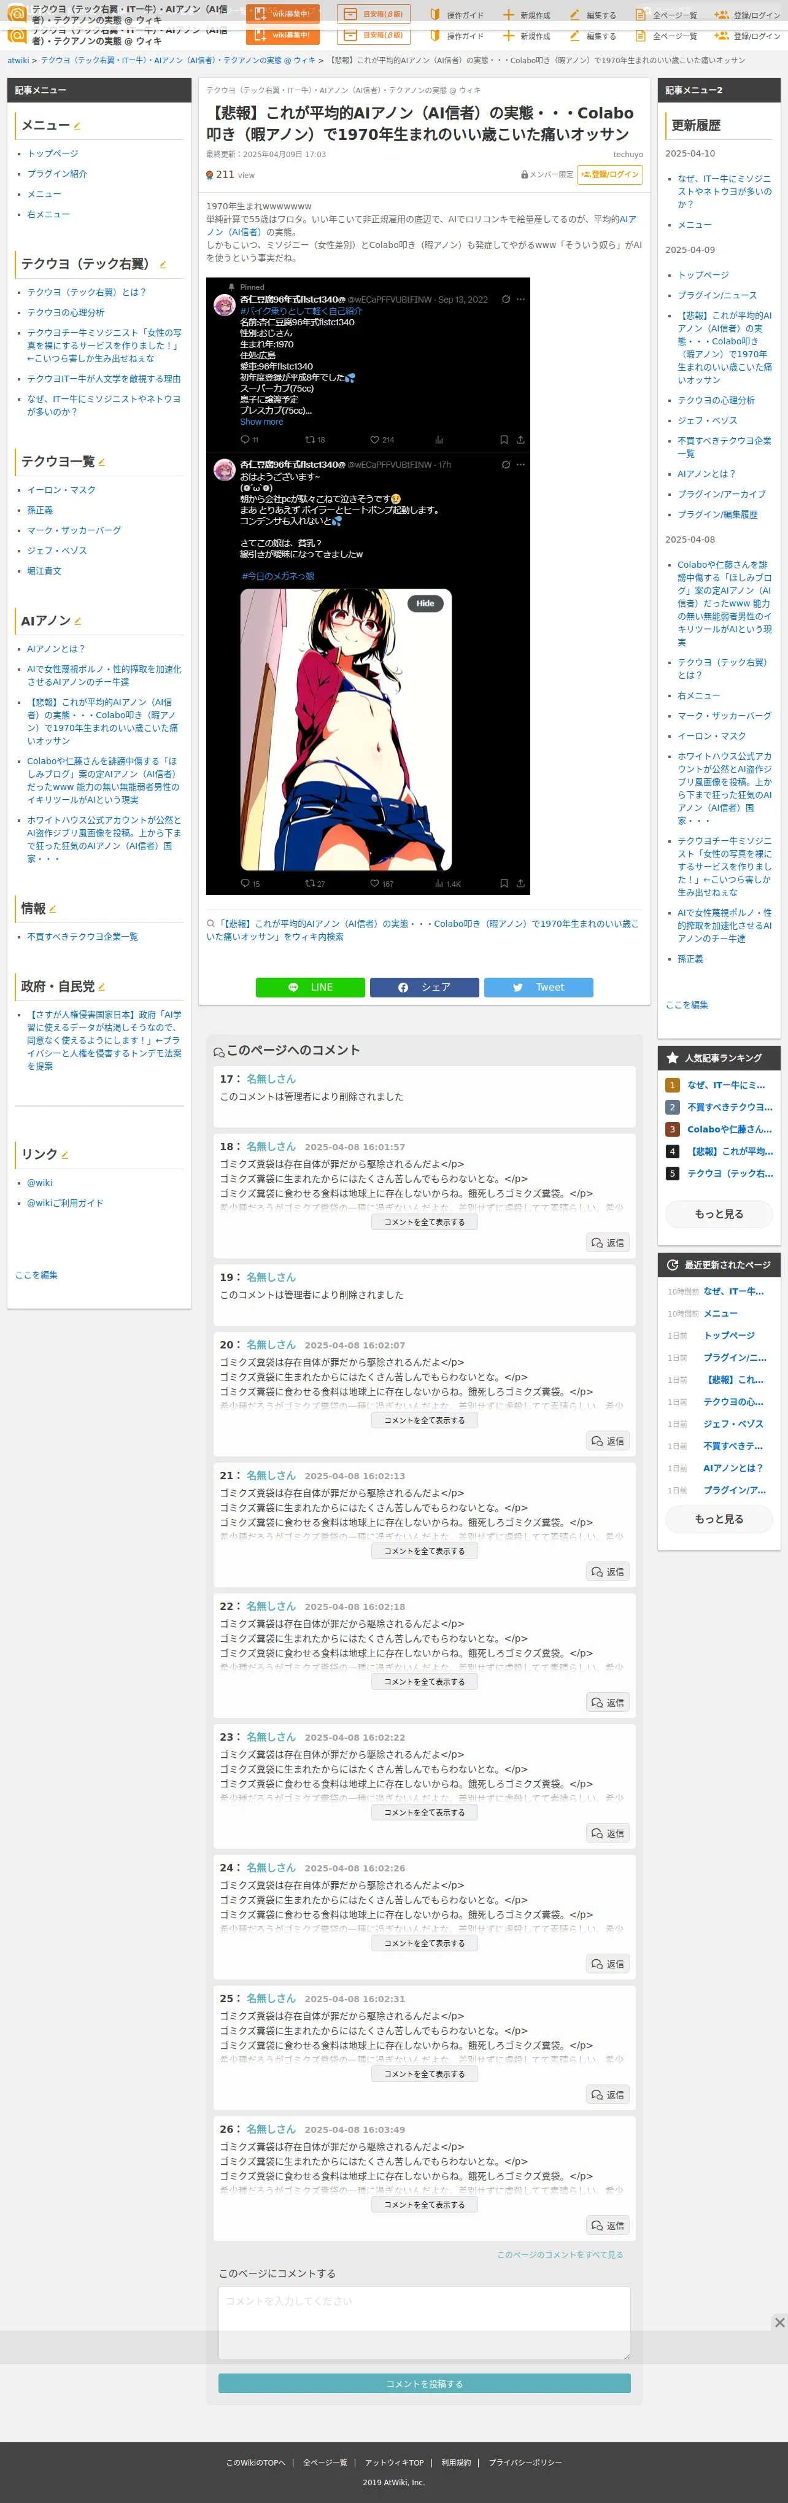788x2503 pixels.
Task: Click @wikiご利用ガイド link
Action: [65, 1203]
